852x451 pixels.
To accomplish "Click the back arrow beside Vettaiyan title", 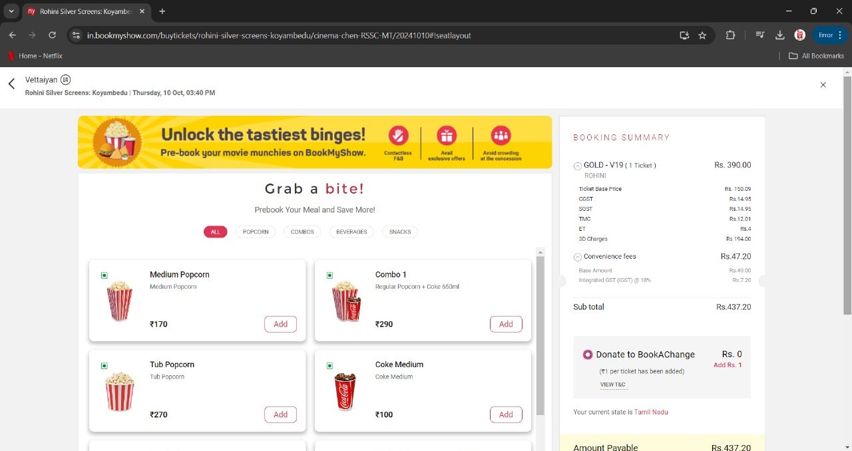I will (11, 84).
